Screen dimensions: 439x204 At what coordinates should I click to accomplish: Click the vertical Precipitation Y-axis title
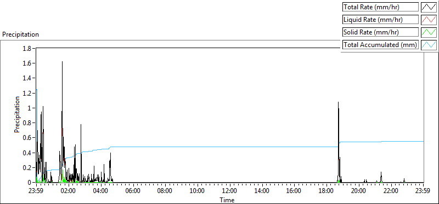17,114
